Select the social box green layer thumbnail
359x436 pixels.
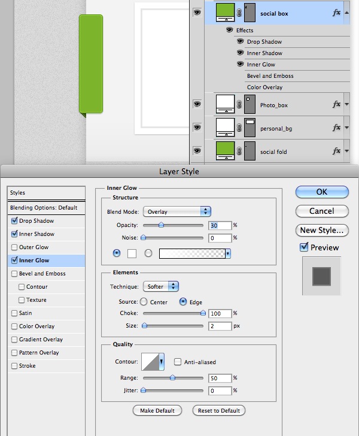[226, 12]
